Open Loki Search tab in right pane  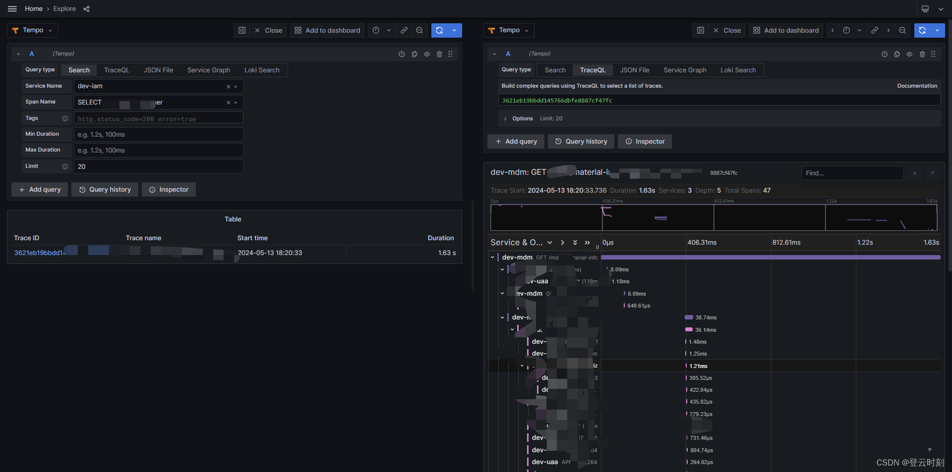point(738,70)
